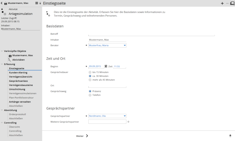The height and width of the screenshot is (141, 235).
Task: Open the Berater dropdown
Action: point(125,45)
